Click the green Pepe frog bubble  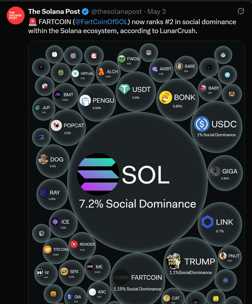click(61, 73)
